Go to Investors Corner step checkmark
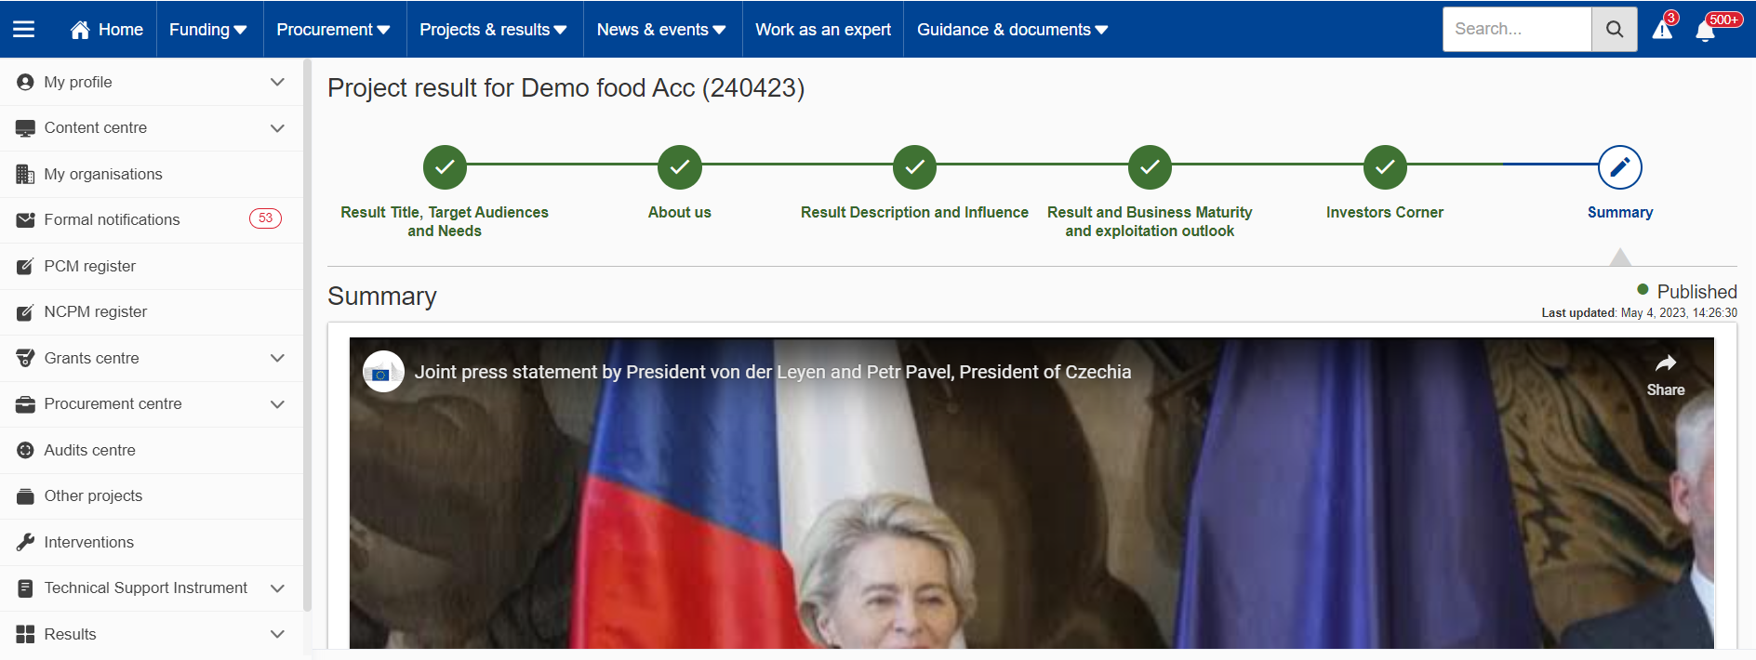 pos(1385,167)
